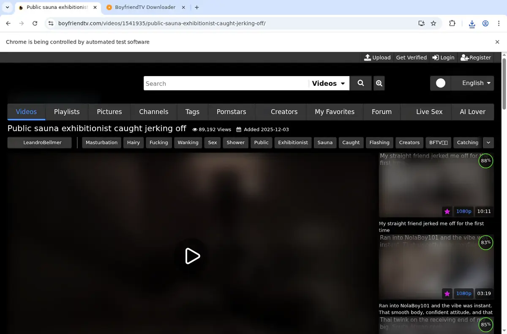The width and height of the screenshot is (507, 334).
Task: Open the Chrome profile avatar icon
Action: coord(485,24)
